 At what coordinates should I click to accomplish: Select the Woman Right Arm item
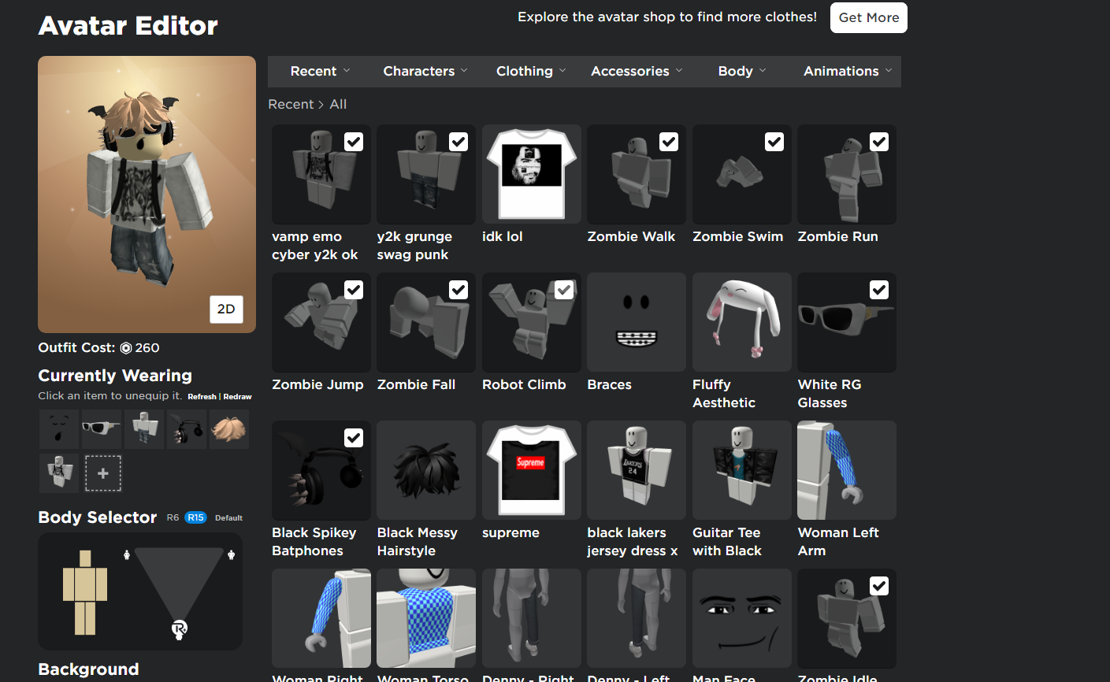point(321,618)
